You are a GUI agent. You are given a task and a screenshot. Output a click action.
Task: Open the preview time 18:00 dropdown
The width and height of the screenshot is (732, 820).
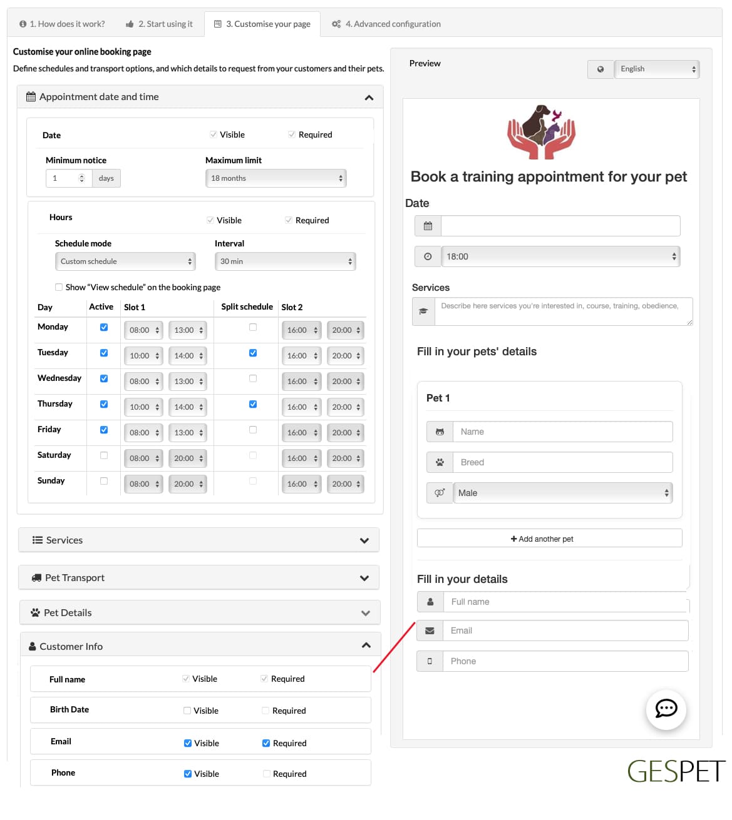[560, 256]
